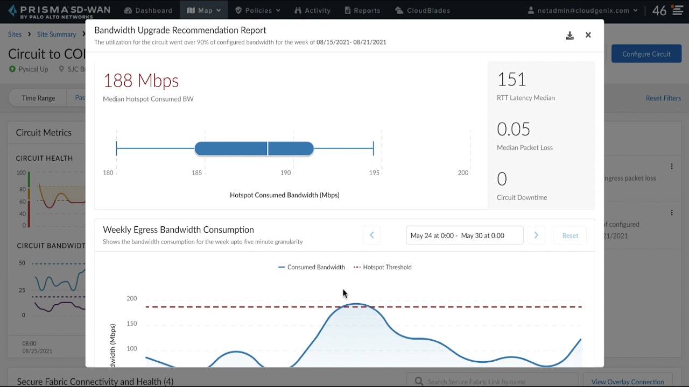Click the Reset Filters link
Screen dimensions: 689x387
(x=663, y=98)
